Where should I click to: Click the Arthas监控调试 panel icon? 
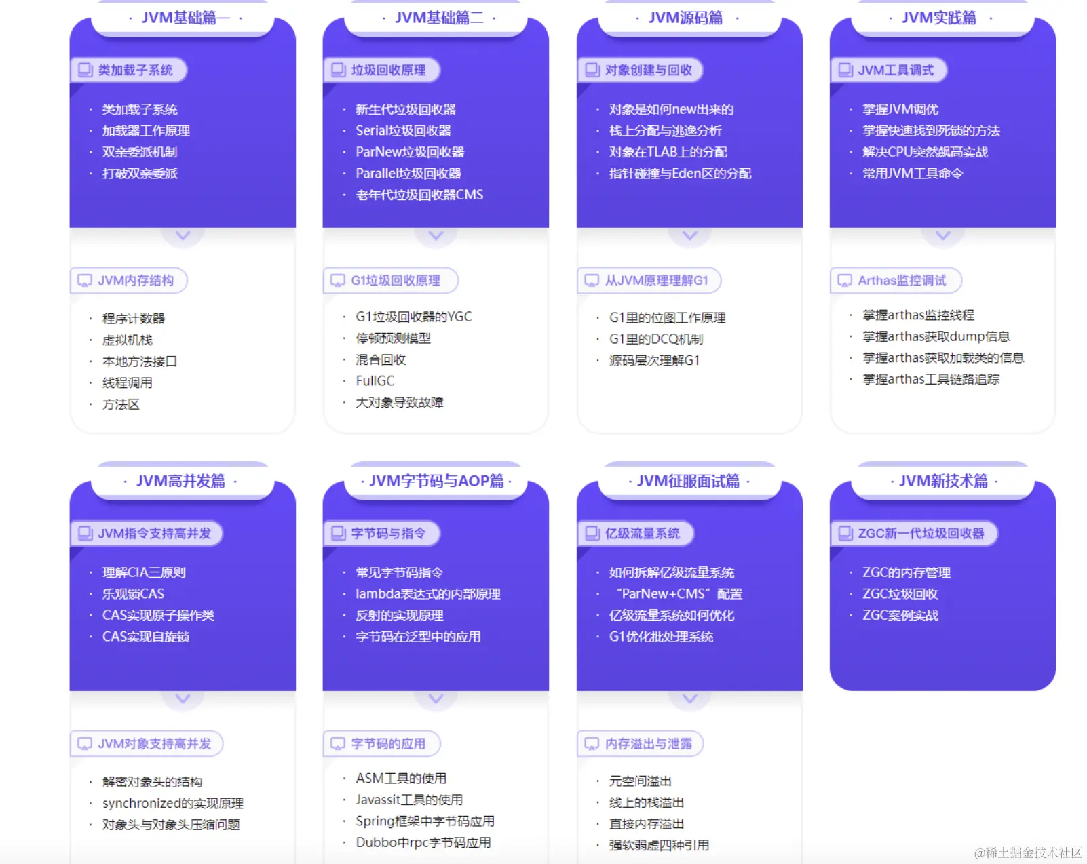click(x=845, y=280)
